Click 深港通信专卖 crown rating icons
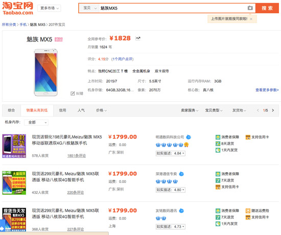This screenshot has width=281, height=235. pyautogui.click(x=167, y=181)
